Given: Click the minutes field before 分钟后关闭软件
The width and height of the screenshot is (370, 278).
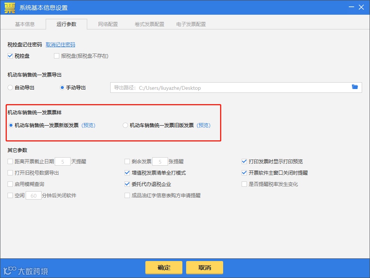Looking at the screenshot, I should click(34, 195).
